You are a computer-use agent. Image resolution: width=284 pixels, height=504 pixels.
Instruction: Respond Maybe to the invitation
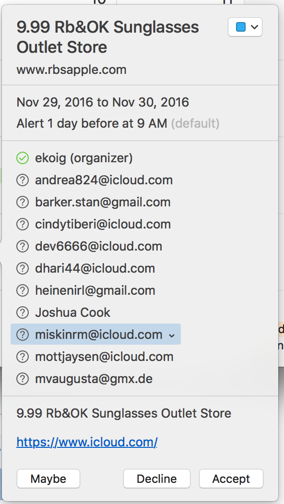click(48, 479)
